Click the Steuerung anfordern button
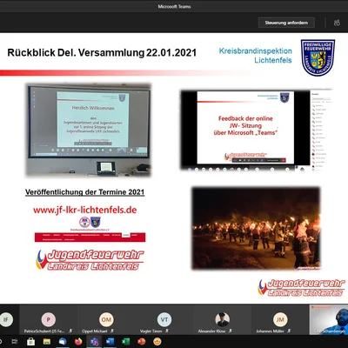348x348 pixels. [286, 23]
